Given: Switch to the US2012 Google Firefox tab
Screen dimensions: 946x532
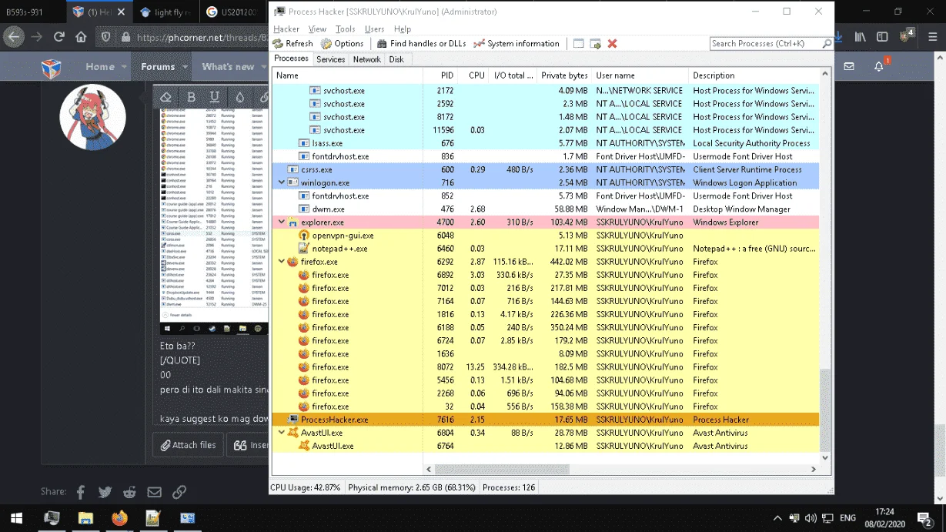Looking at the screenshot, I should click(232, 12).
